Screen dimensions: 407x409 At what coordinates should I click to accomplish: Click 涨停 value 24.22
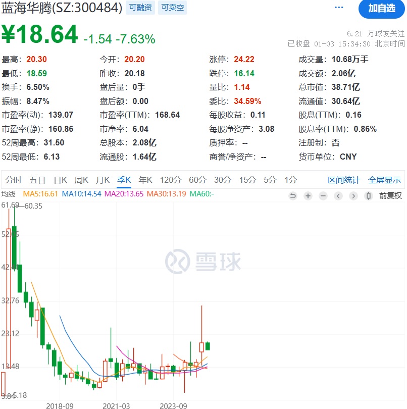(x=244, y=60)
